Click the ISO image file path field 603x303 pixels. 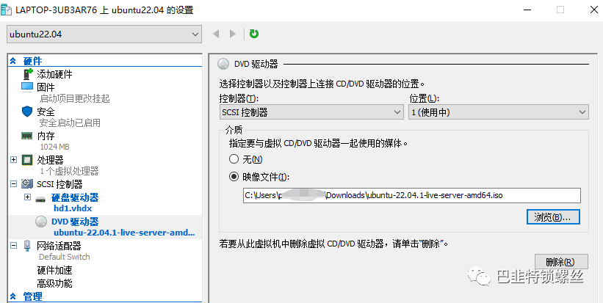tap(411, 195)
